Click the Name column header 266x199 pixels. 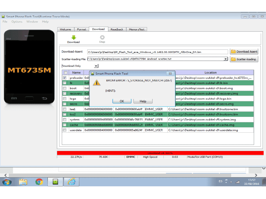tap(76, 73)
